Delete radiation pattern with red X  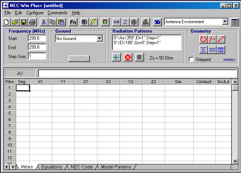(x=128, y=57)
